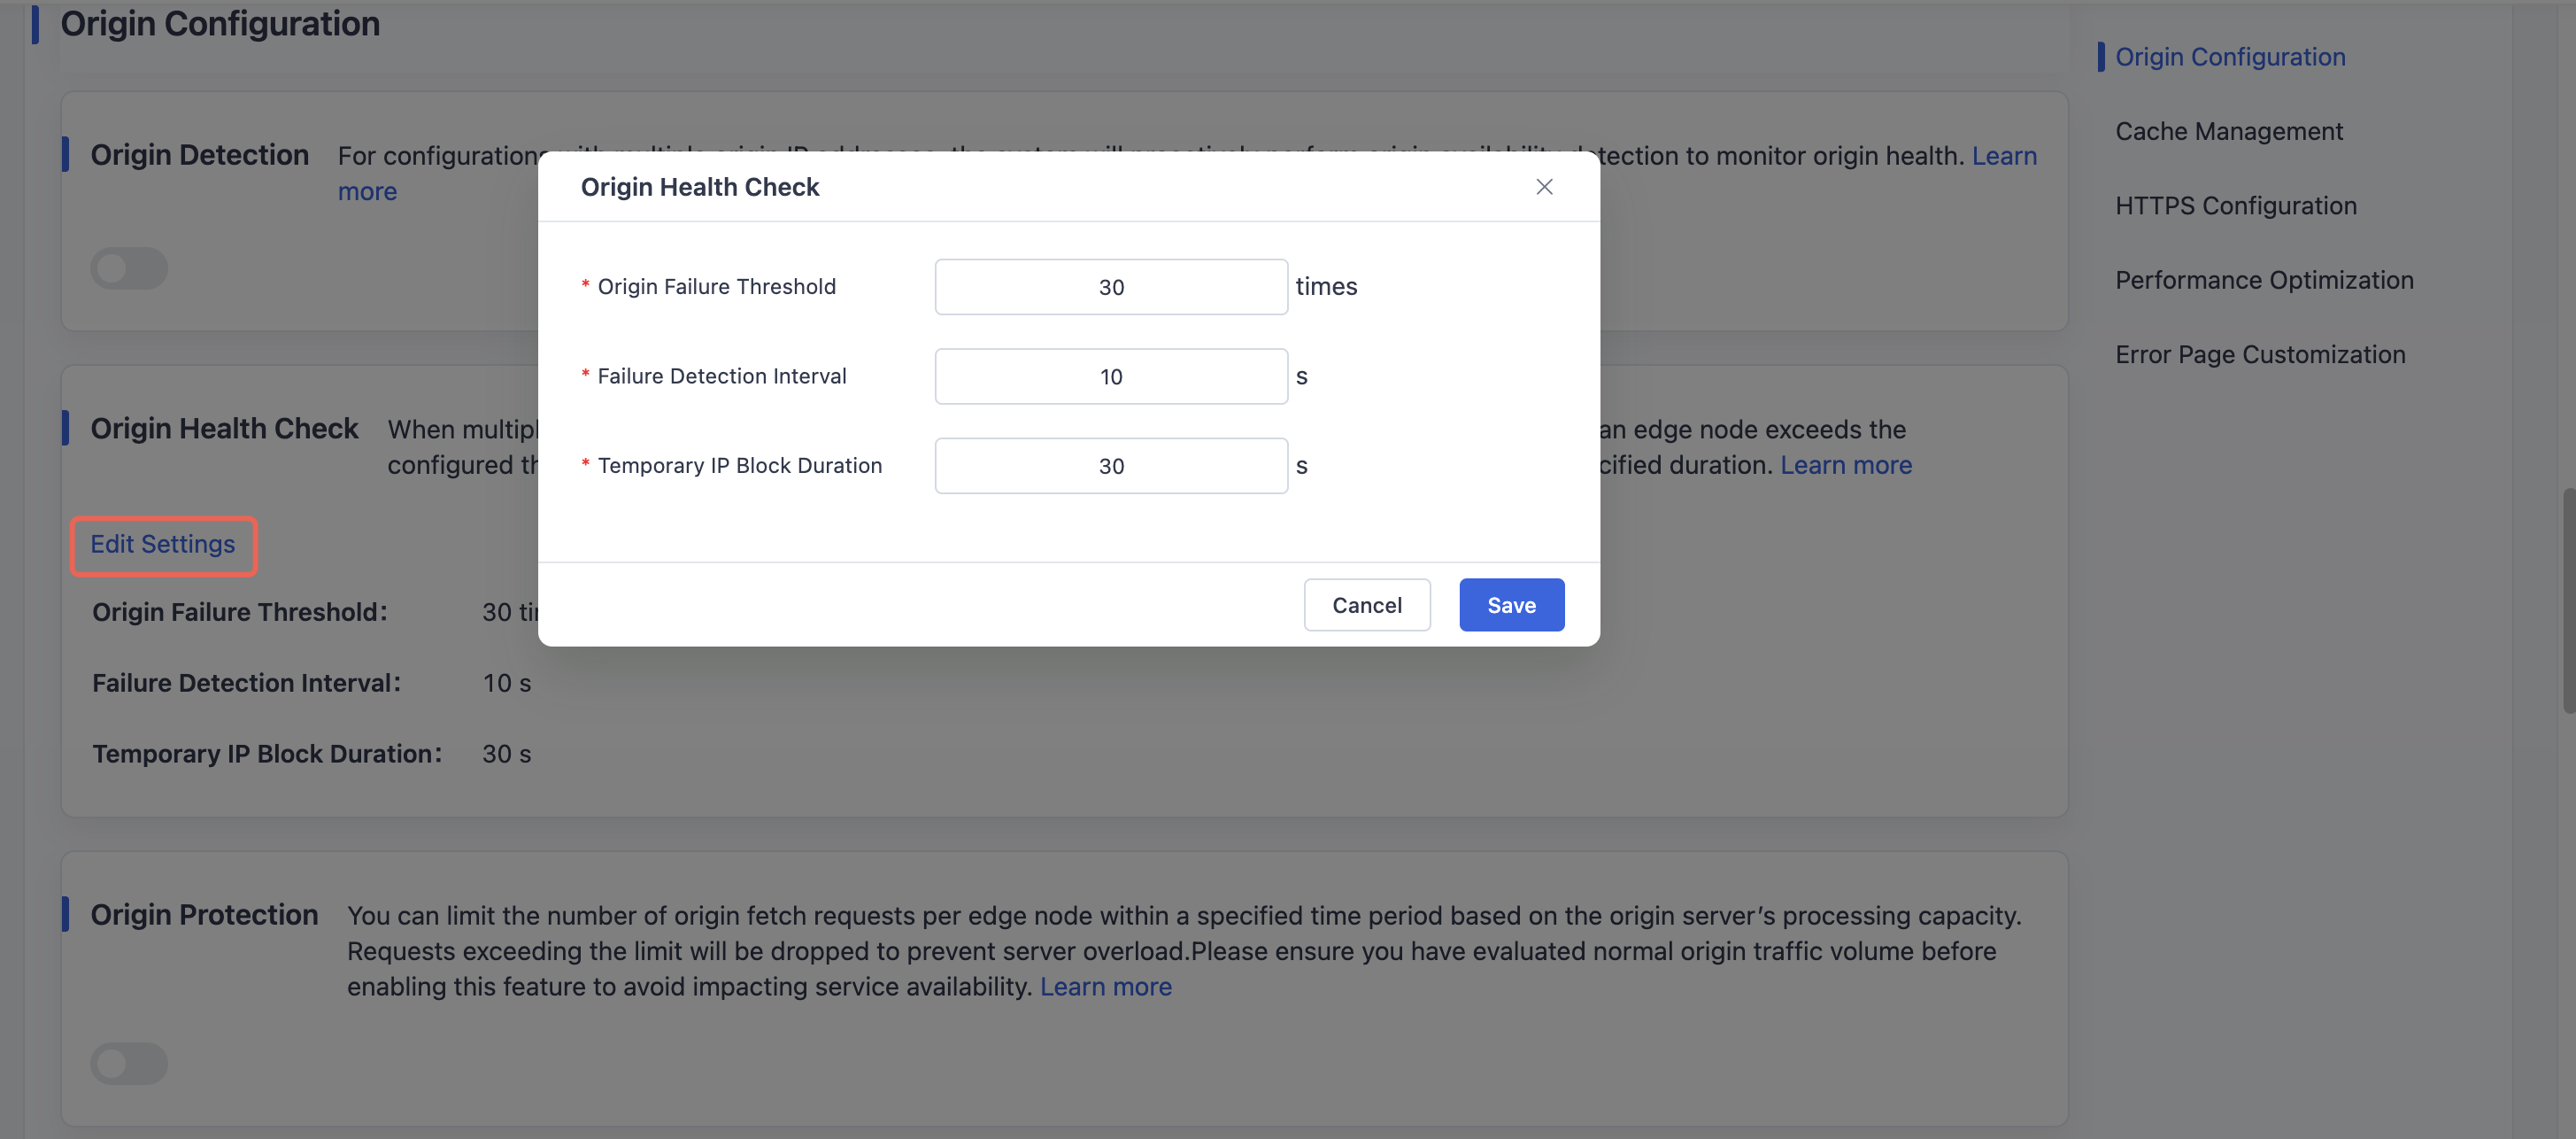Click the Origin Protection section heading
2576x1139 pixels.
[x=204, y=915]
